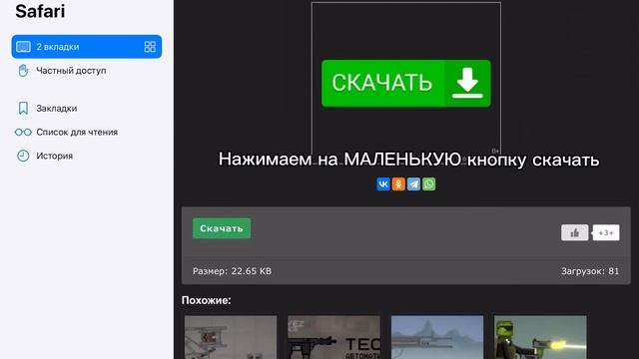Image resolution: width=639 pixels, height=359 pixels.
Task: Click the thumbs-up like button
Action: coord(575,232)
